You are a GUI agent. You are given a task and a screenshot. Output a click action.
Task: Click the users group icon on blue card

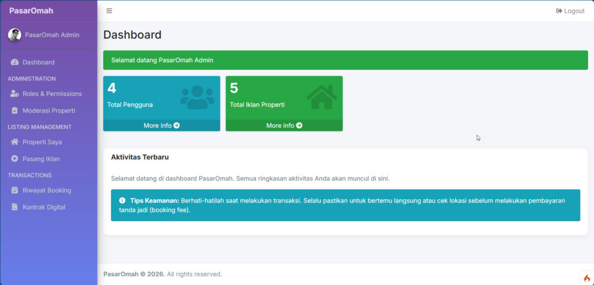pos(197,97)
